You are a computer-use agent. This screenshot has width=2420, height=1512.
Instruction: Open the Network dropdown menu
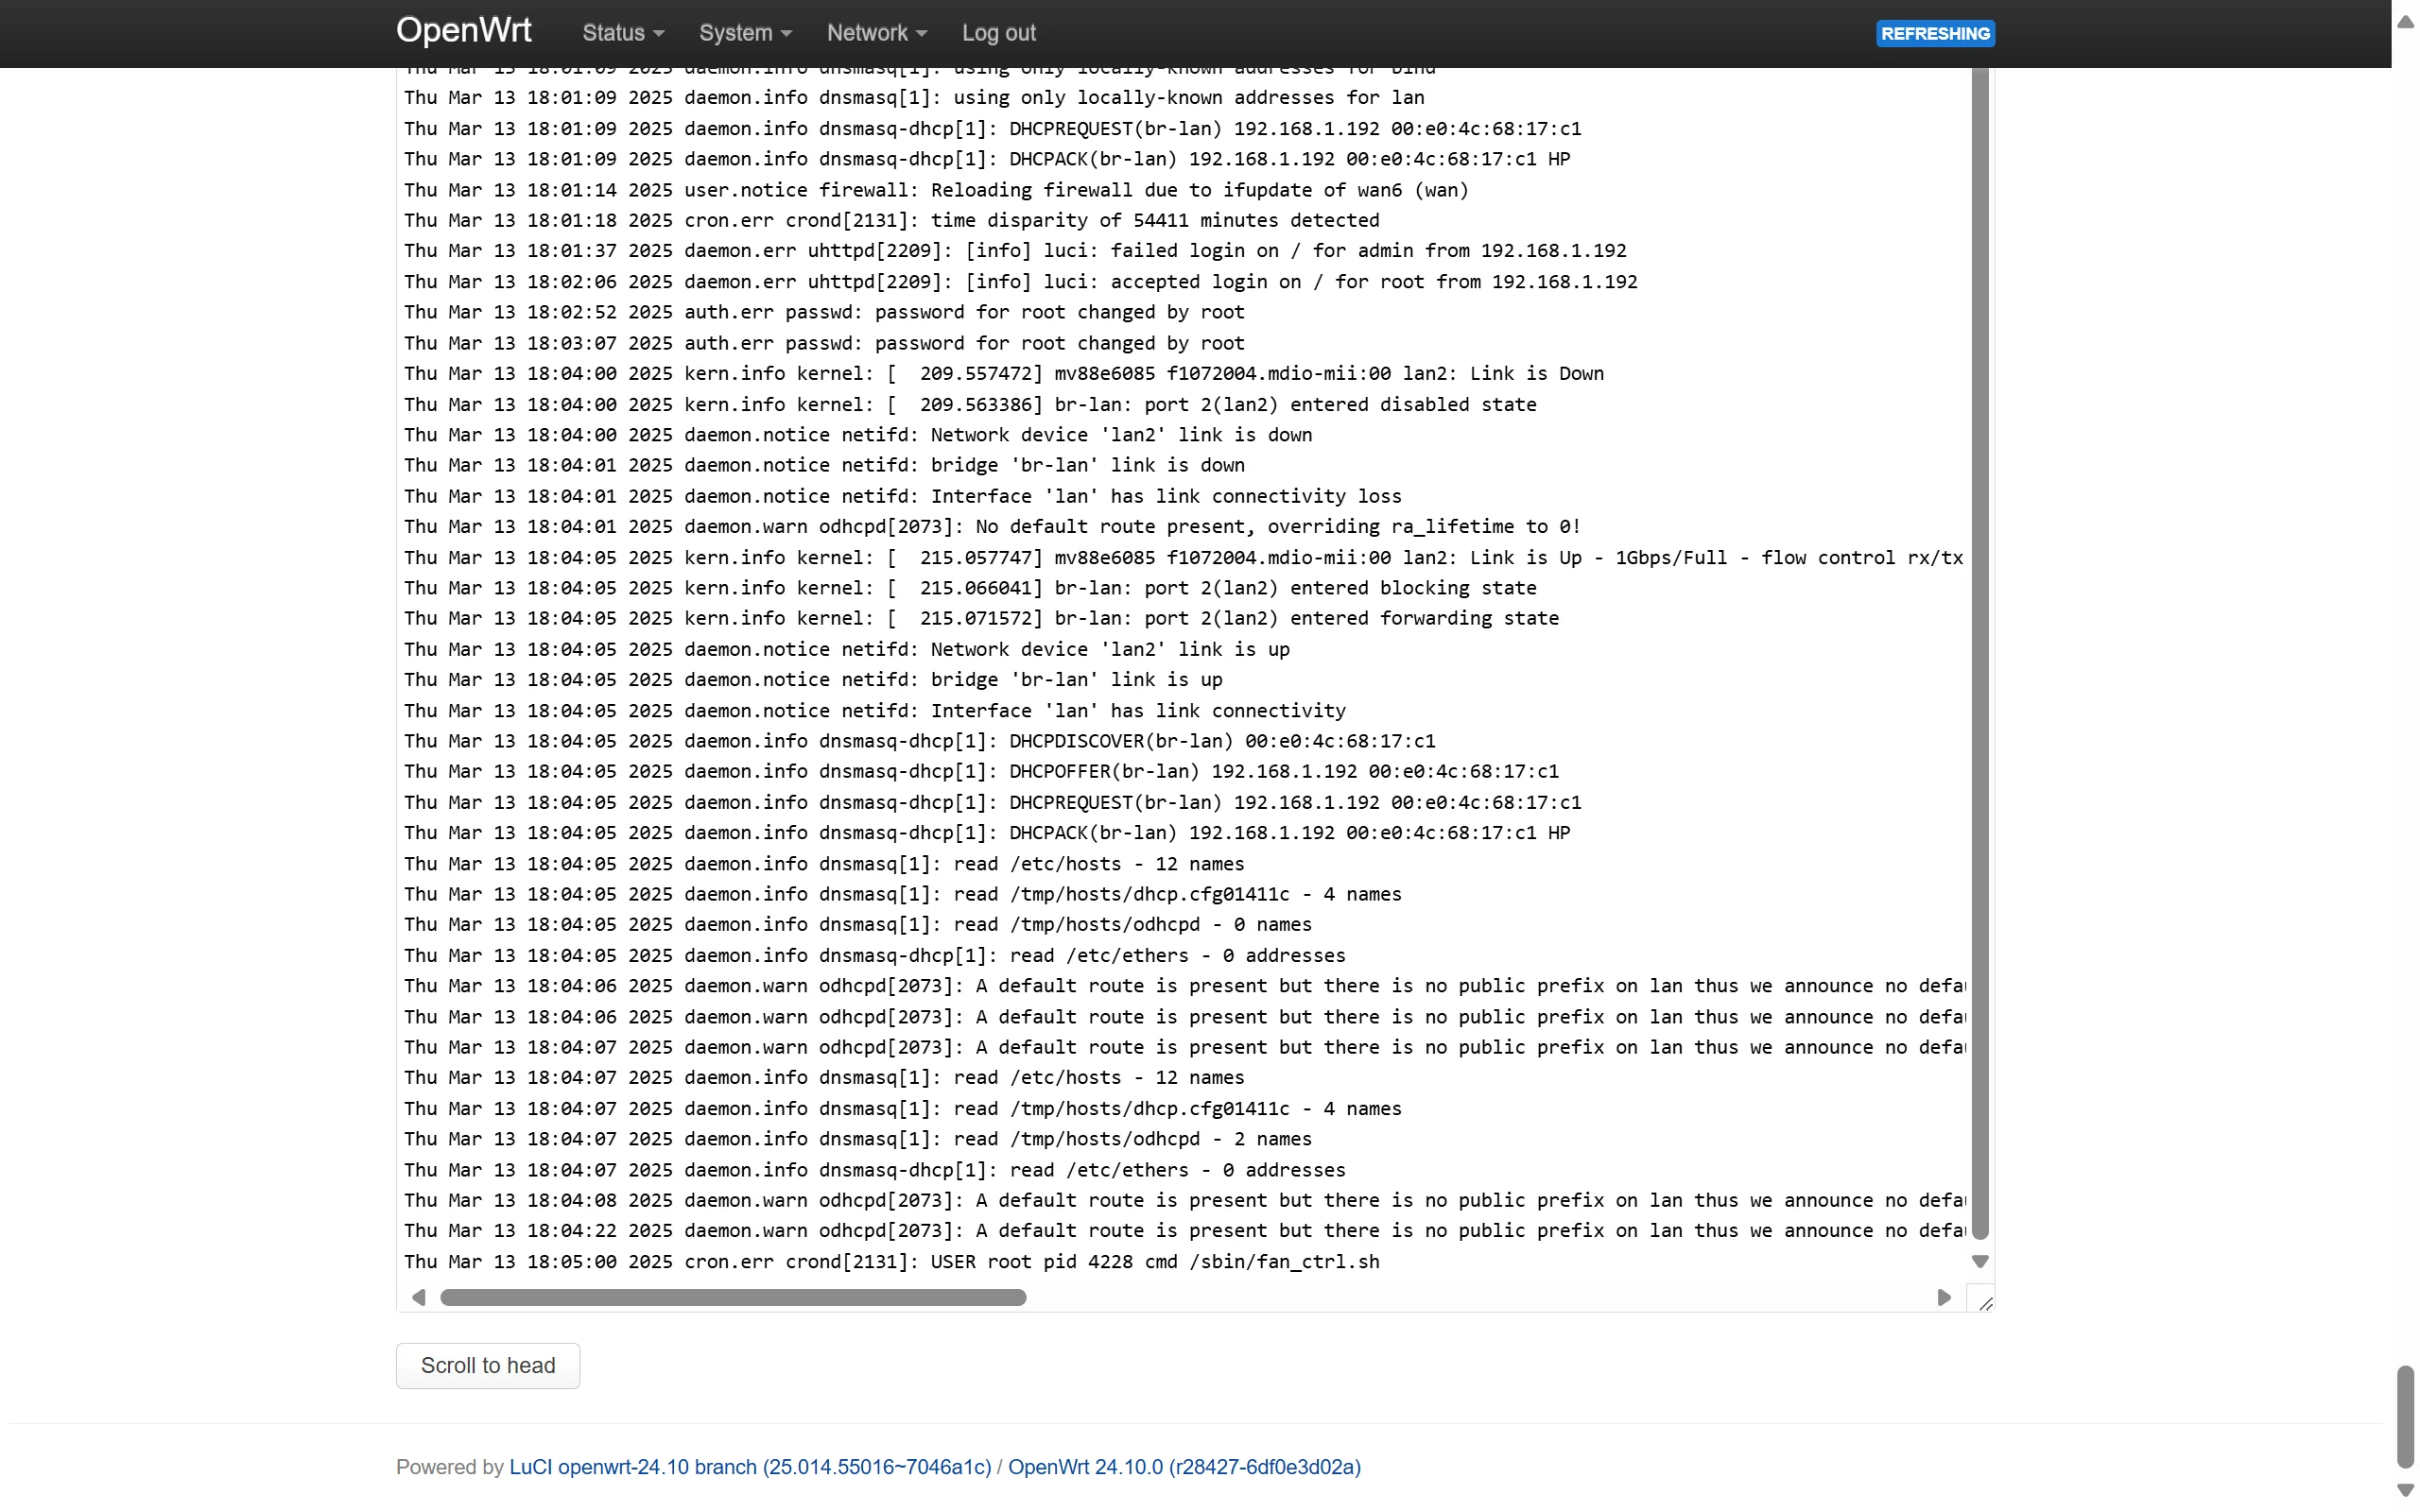(876, 33)
